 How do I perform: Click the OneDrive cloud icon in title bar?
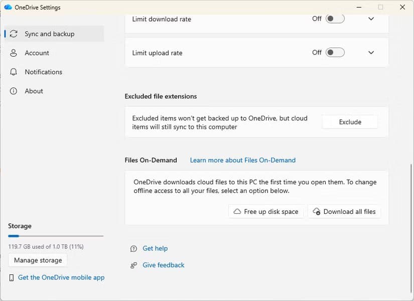coord(8,7)
